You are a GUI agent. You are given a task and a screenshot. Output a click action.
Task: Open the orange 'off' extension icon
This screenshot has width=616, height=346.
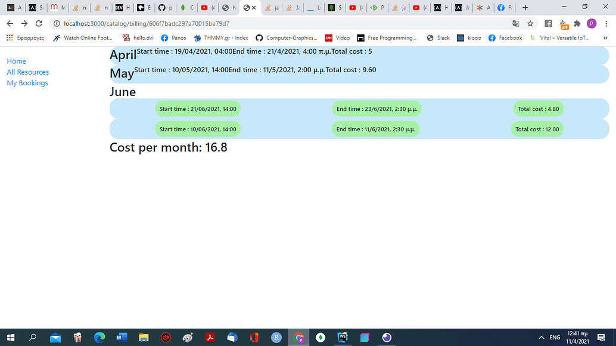pyautogui.click(x=564, y=24)
